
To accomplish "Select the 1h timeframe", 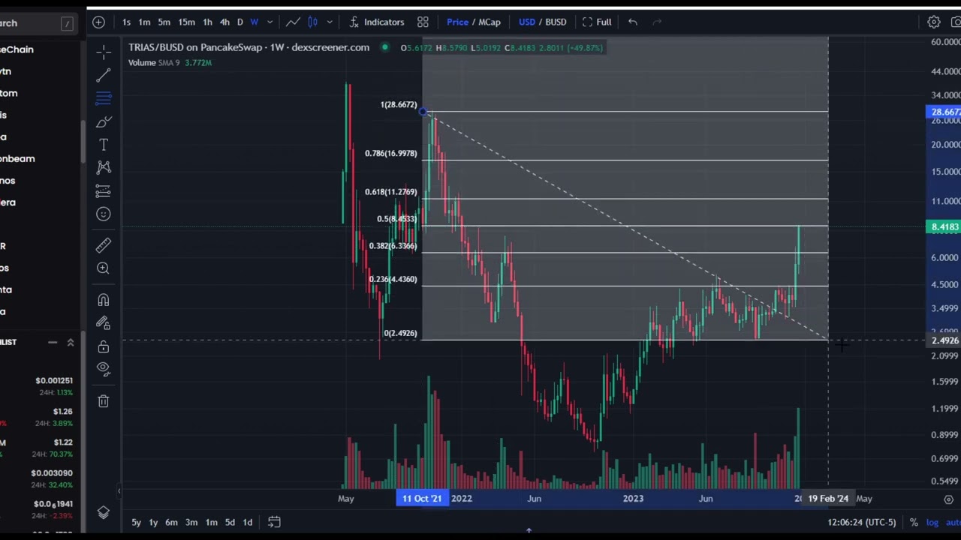I will point(207,22).
